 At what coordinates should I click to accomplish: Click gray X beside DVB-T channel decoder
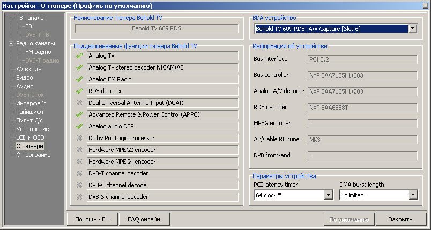[79, 173]
